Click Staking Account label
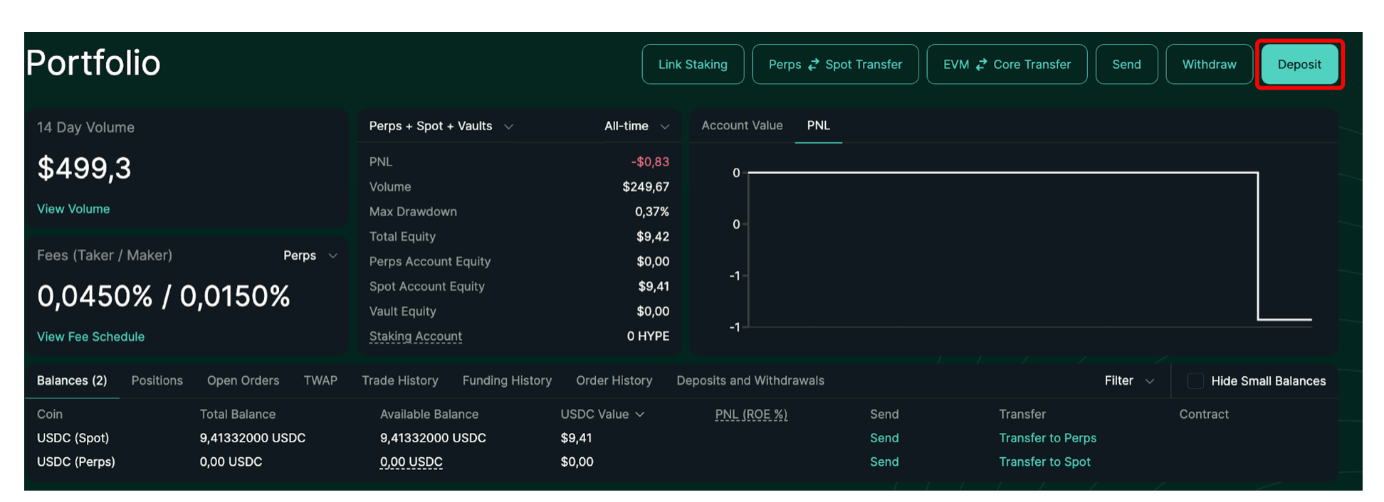The image size is (1384, 502). point(415,336)
